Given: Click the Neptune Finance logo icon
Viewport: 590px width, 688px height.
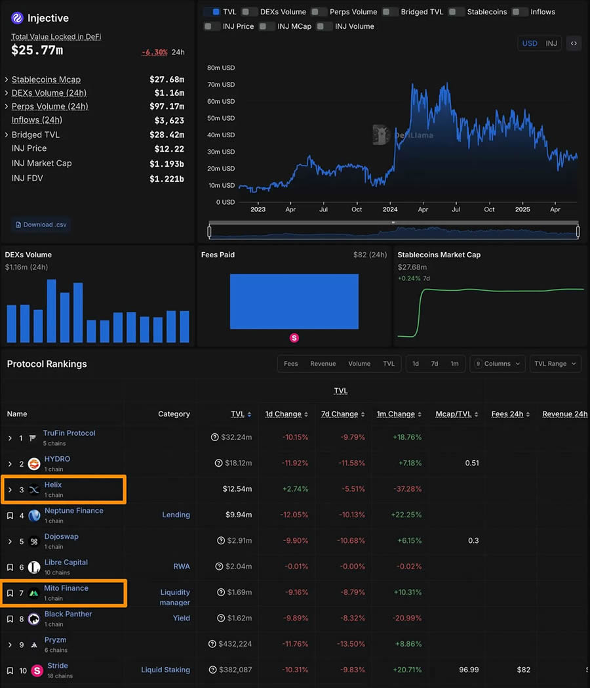Looking at the screenshot, I should [x=34, y=515].
